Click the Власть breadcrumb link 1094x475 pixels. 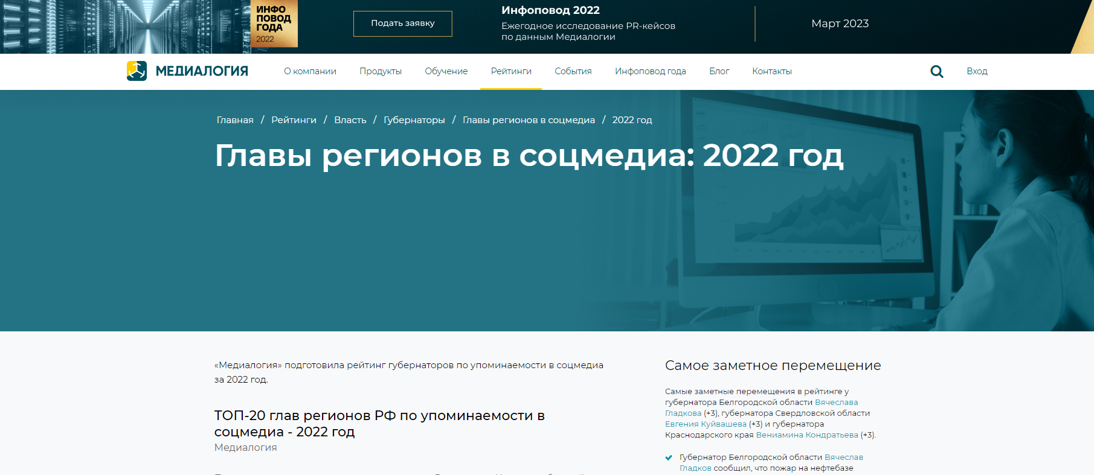pos(350,120)
